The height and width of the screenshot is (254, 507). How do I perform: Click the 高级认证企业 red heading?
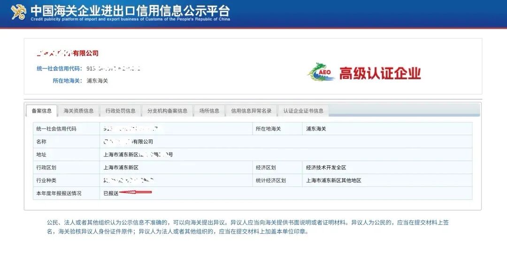380,73
